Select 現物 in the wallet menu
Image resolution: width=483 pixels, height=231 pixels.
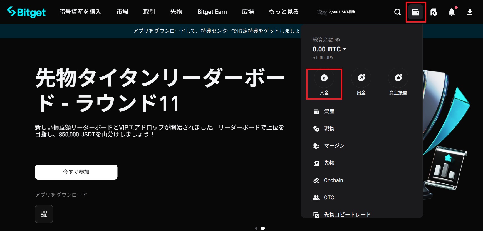pos(329,128)
